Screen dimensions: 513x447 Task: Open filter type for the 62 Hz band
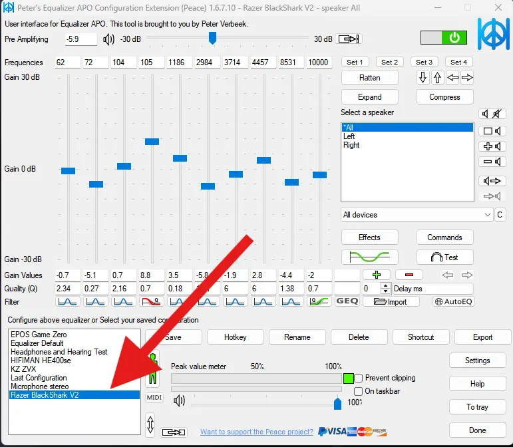67,301
